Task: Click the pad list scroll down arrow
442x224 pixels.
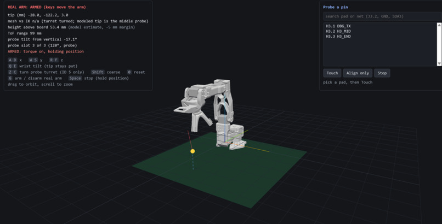Action: [439, 64]
